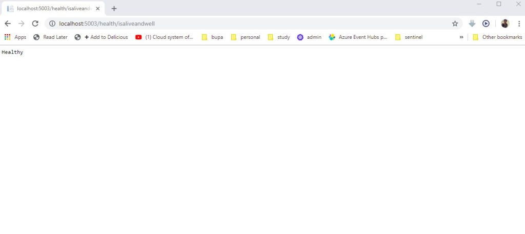The width and height of the screenshot is (525, 234).
Task: Open the Other bookmarks folder
Action: pos(497,37)
